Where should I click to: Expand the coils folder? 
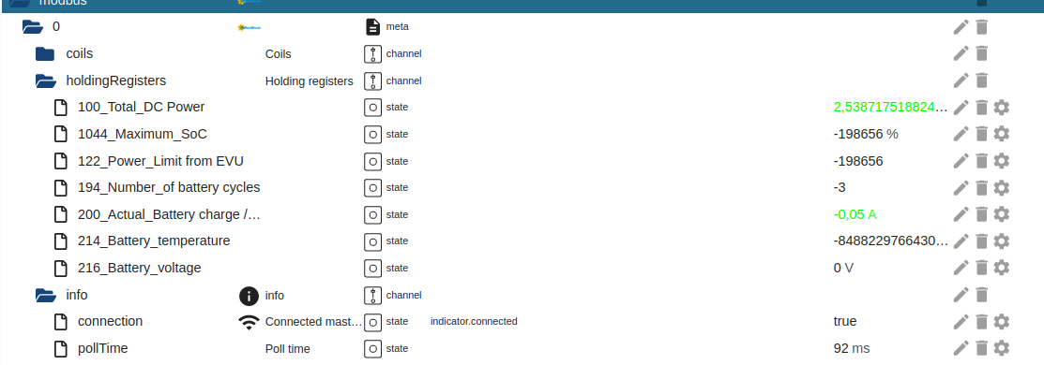45,54
